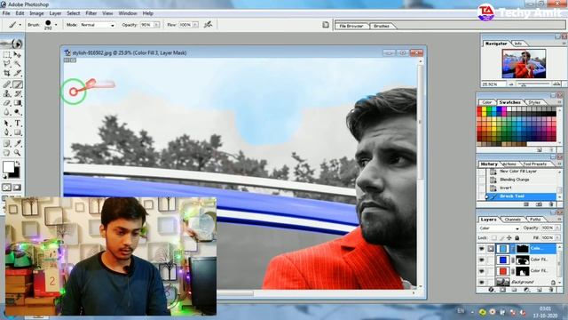Viewport: 568px width, 320px height.
Task: Select the Clone Stamp tool
Action: tap(7, 93)
